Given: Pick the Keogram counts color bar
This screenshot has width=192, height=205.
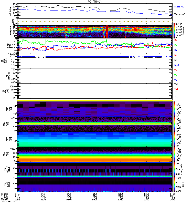Looking at the screenshot, I should (174, 30).
